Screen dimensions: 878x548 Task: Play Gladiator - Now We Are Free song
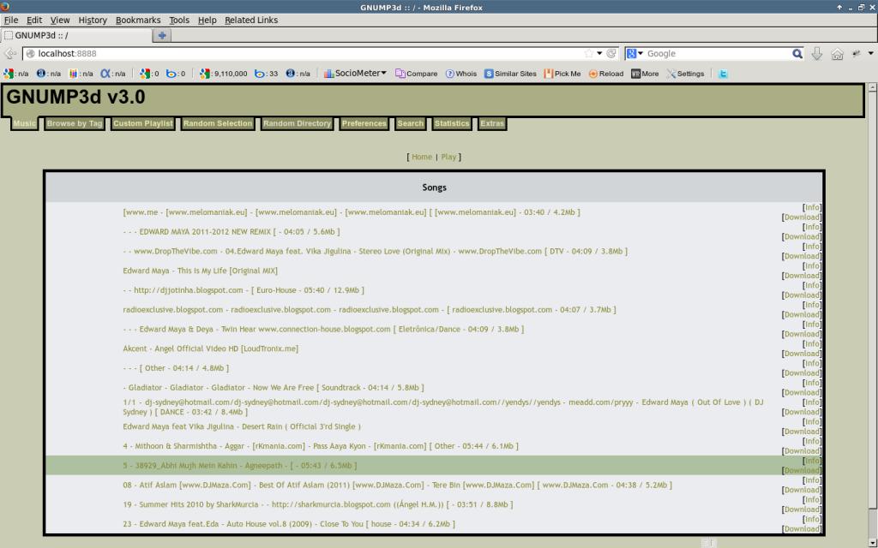pyautogui.click(x=274, y=388)
